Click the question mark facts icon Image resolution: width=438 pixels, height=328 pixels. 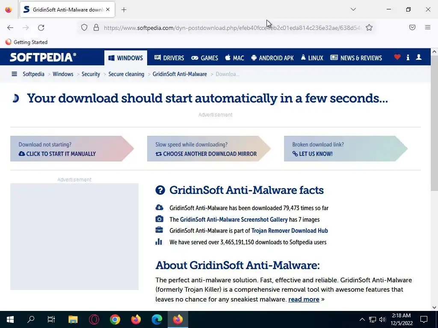pyautogui.click(x=160, y=190)
